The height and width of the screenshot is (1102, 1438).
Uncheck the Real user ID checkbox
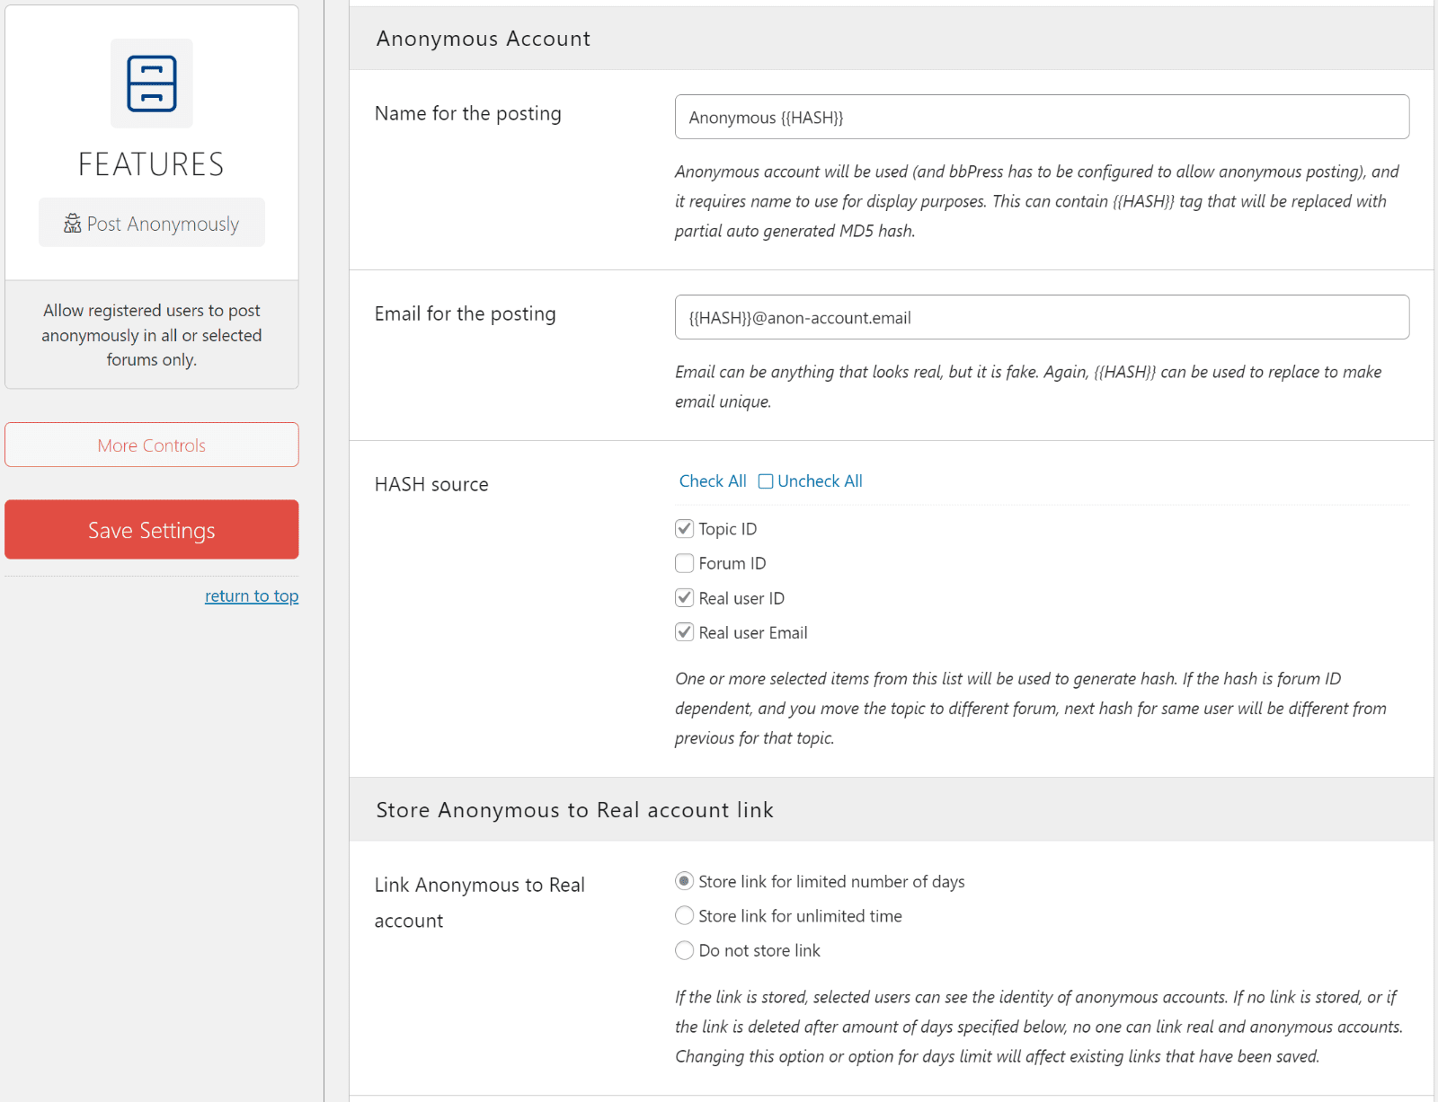(685, 597)
